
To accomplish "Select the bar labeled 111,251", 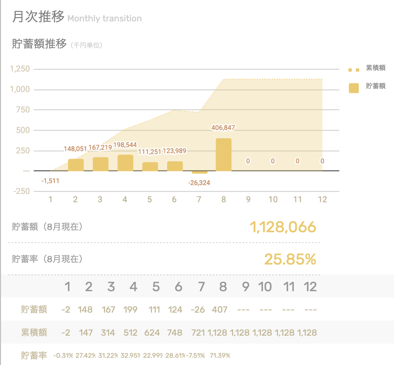I will coord(150,166).
